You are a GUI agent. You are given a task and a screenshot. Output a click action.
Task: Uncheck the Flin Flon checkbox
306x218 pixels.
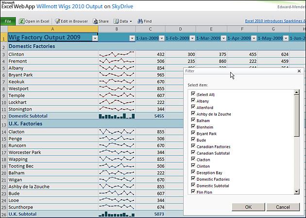[x=193, y=191]
